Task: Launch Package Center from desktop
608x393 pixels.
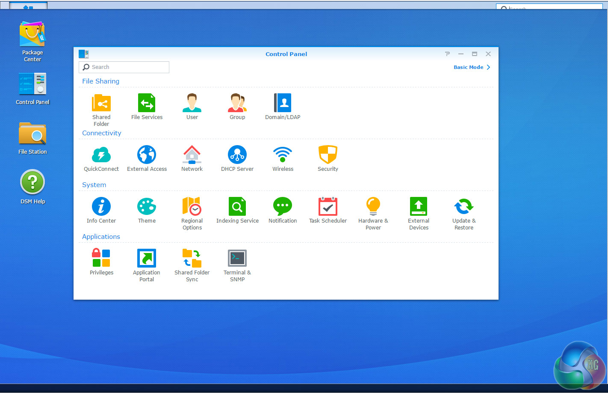Action: [32, 36]
